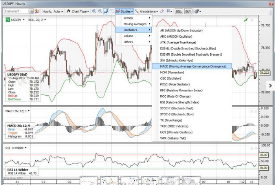Maximize the MACD panel icon
This screenshot has width=275, height=185.
(x=252, y=111)
